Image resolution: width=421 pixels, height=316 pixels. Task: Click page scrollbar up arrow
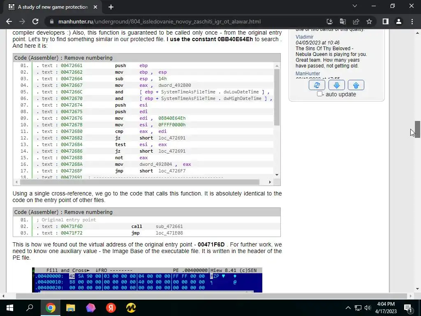(x=417, y=33)
